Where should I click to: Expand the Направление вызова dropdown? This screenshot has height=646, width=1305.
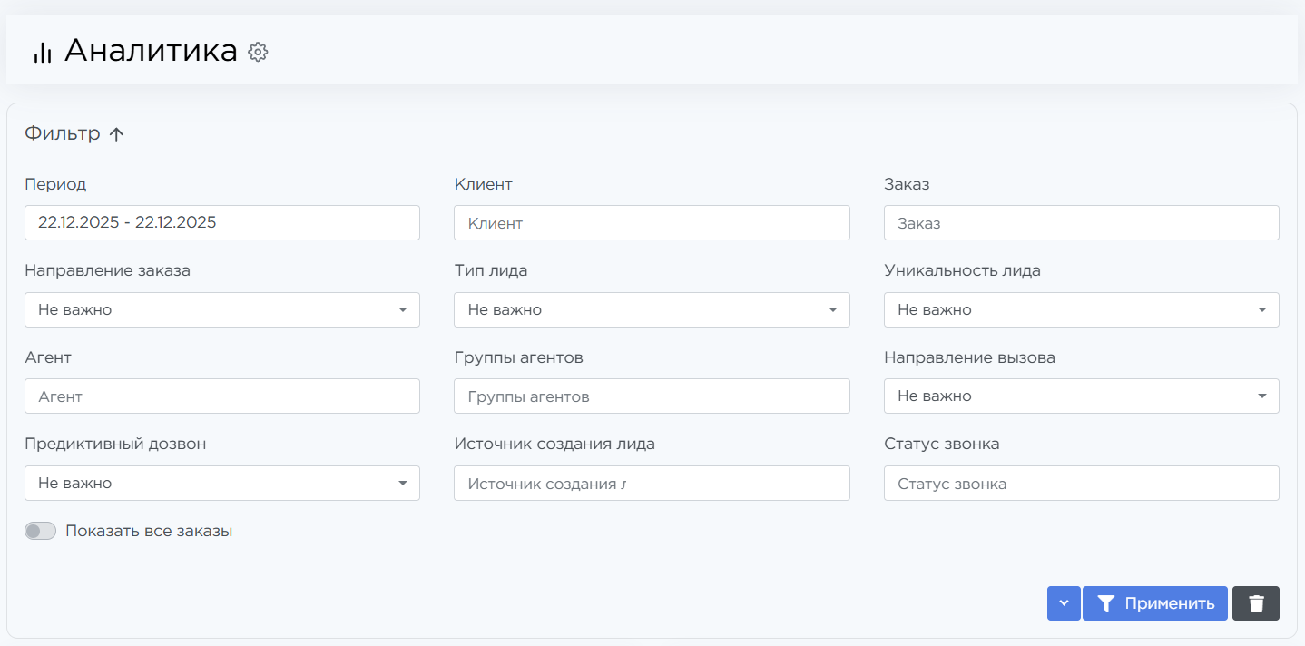[x=1081, y=396]
